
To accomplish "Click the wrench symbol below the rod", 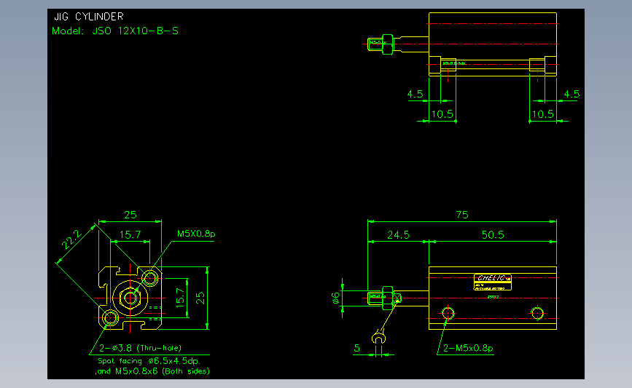I will (378, 337).
